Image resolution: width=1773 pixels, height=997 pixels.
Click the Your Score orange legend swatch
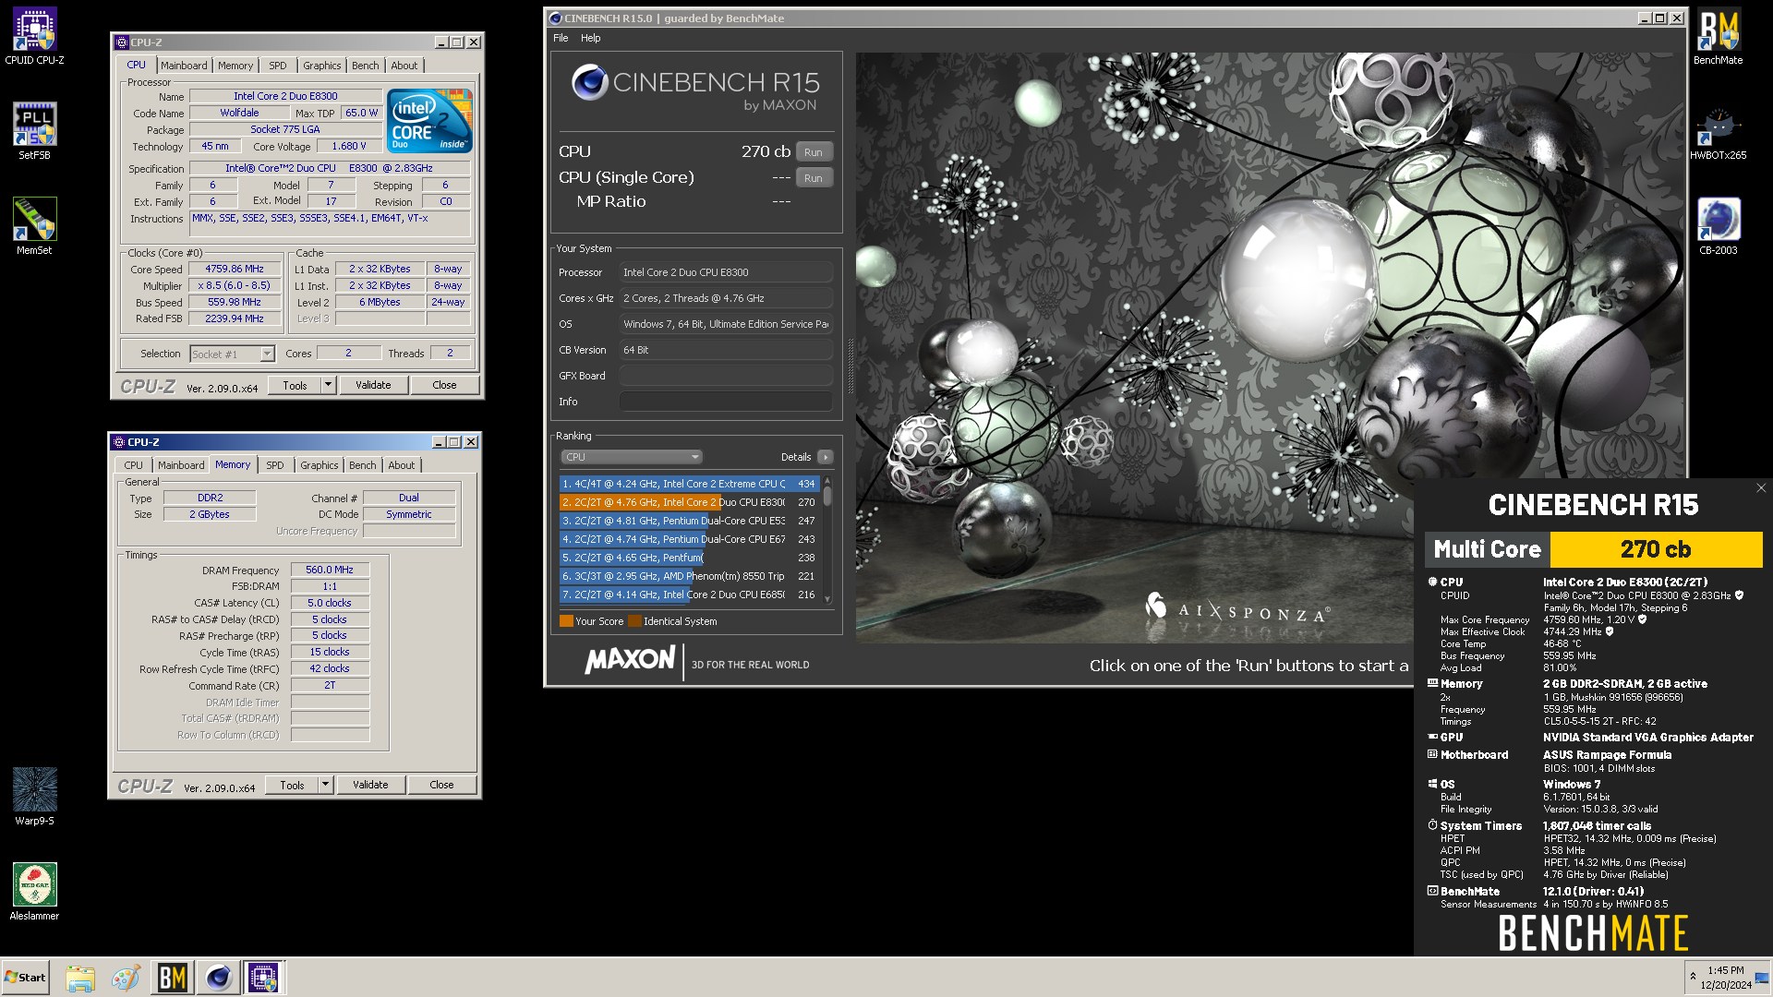[x=566, y=621]
